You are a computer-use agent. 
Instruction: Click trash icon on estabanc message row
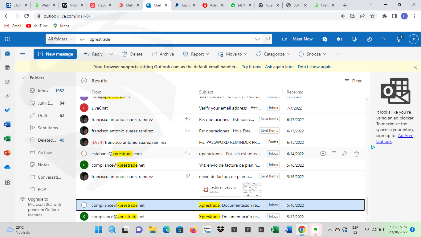tap(356, 154)
